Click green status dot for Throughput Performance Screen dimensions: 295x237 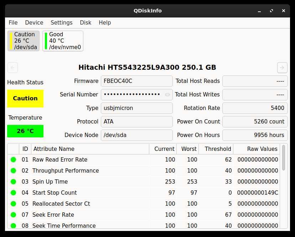[x=13, y=171]
